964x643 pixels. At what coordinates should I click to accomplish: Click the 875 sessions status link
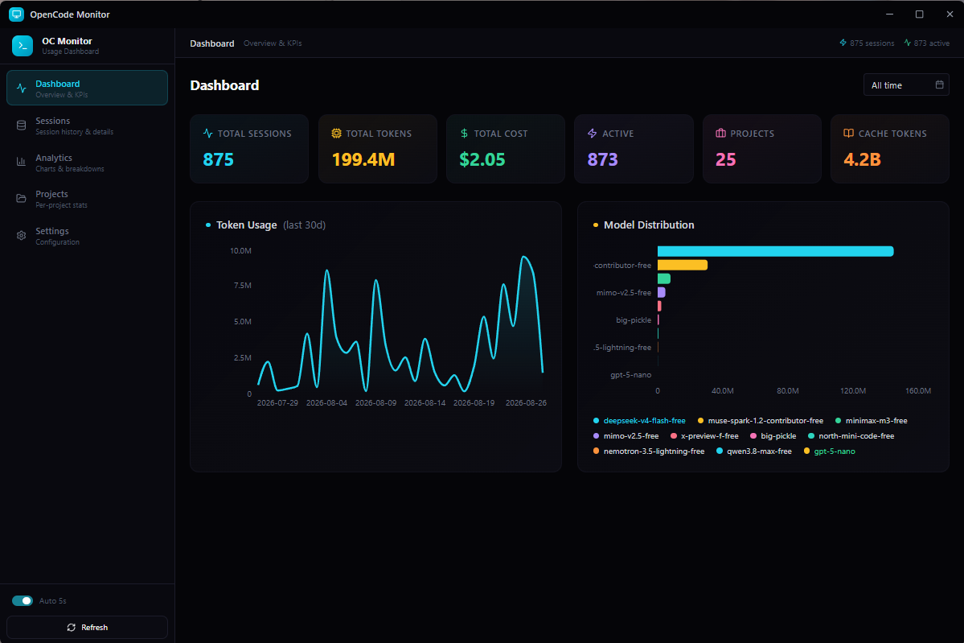(867, 43)
